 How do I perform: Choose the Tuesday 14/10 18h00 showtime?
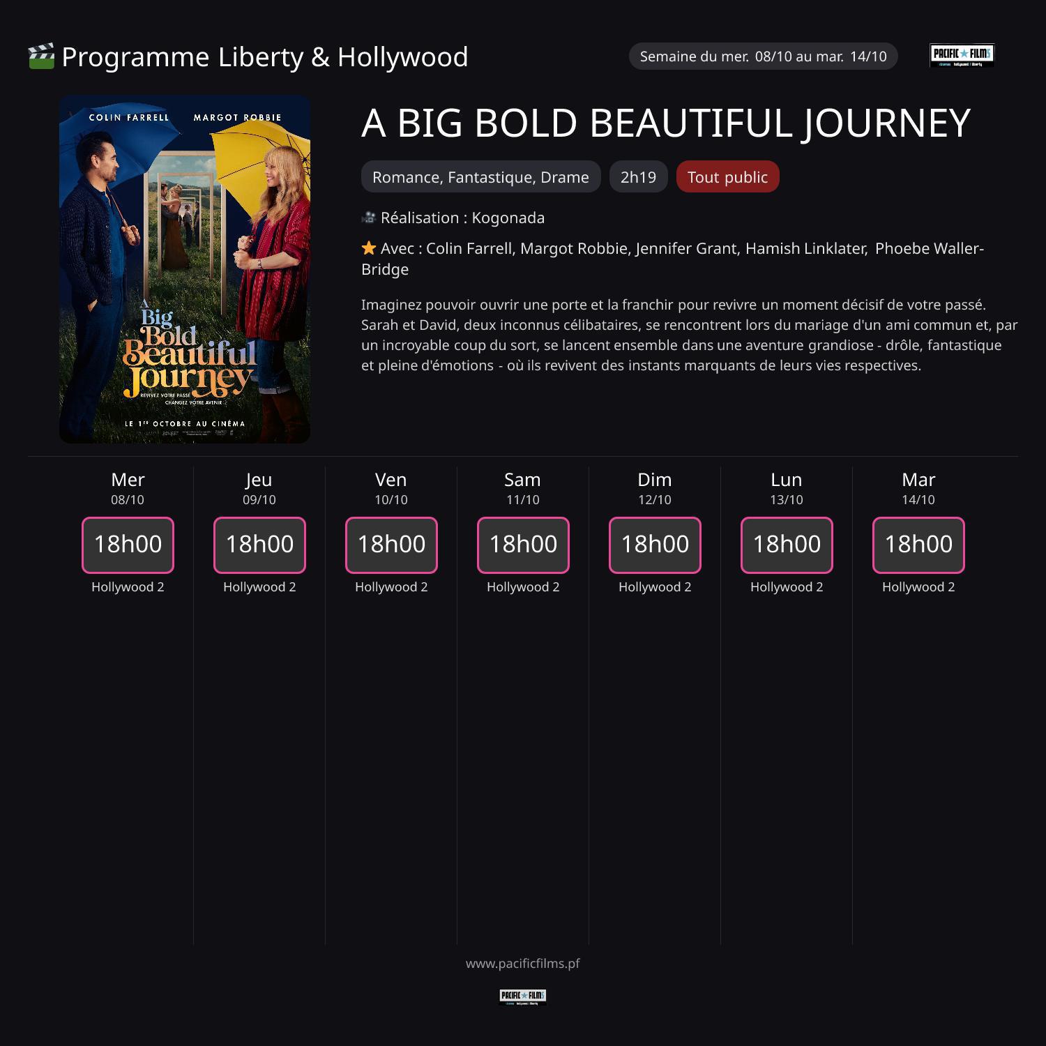pos(918,545)
